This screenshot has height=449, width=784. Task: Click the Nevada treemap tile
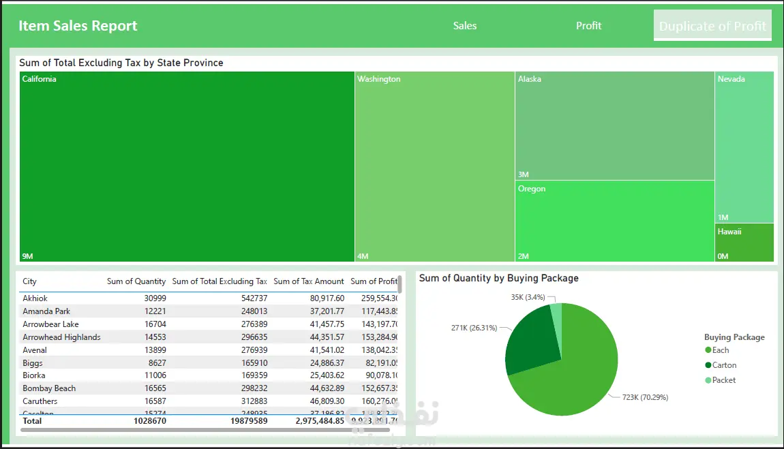(x=744, y=146)
